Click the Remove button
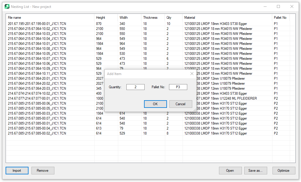 click(43, 170)
